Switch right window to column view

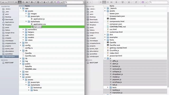coord(108,2)
